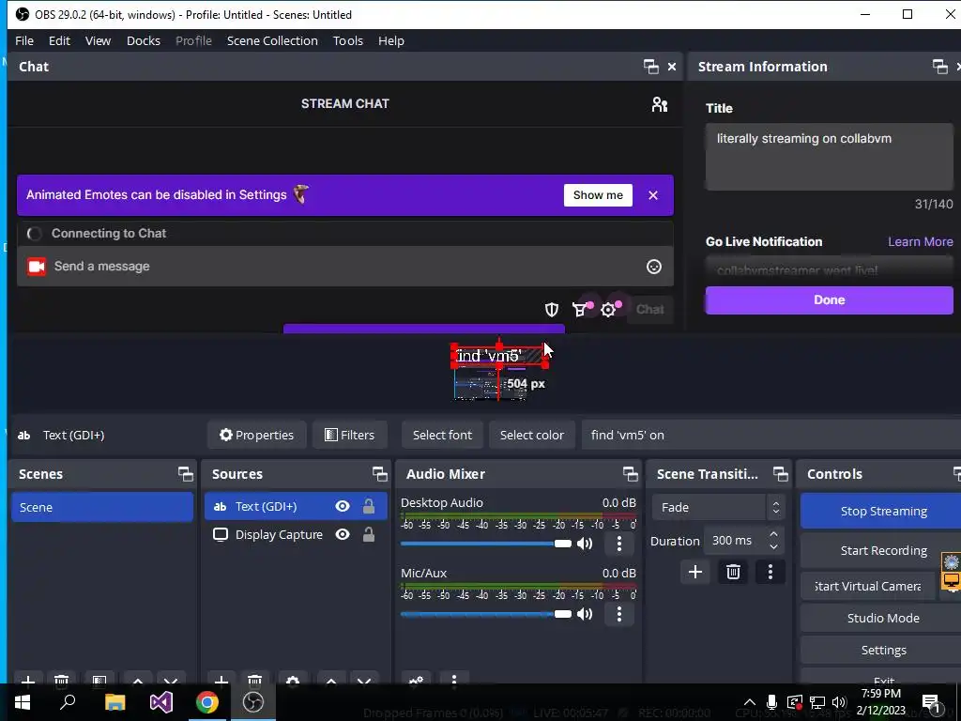961x721 pixels.
Task: Open the emote picker in chat
Action: tap(654, 267)
